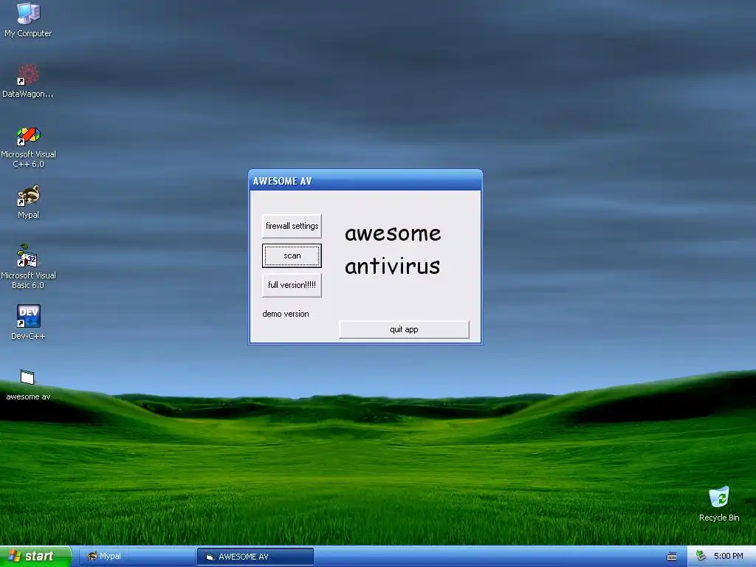This screenshot has width=756, height=567.
Task: Open firewall settings in AWESOME AV
Action: tap(292, 226)
